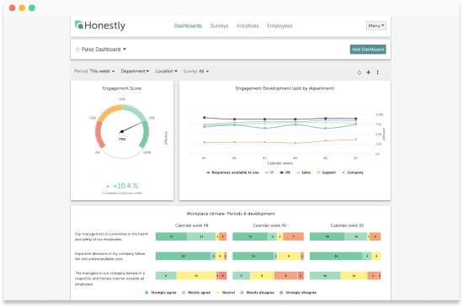Click the Engagement Development chart title
The height and width of the screenshot is (307, 463).
pyautogui.click(x=285, y=88)
